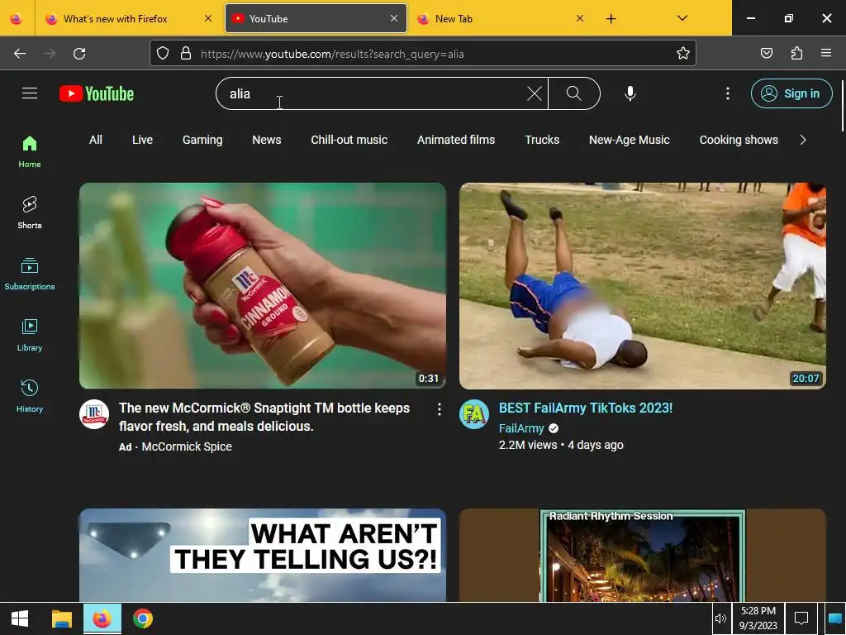The height and width of the screenshot is (635, 846).
Task: Select New-Age Music filter chip
Action: click(x=629, y=140)
